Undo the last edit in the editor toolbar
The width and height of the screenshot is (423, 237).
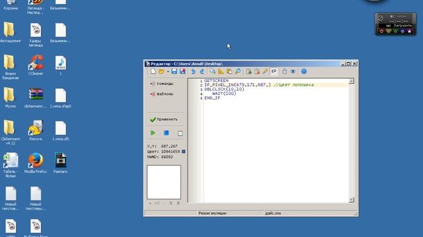pyautogui.click(x=193, y=72)
